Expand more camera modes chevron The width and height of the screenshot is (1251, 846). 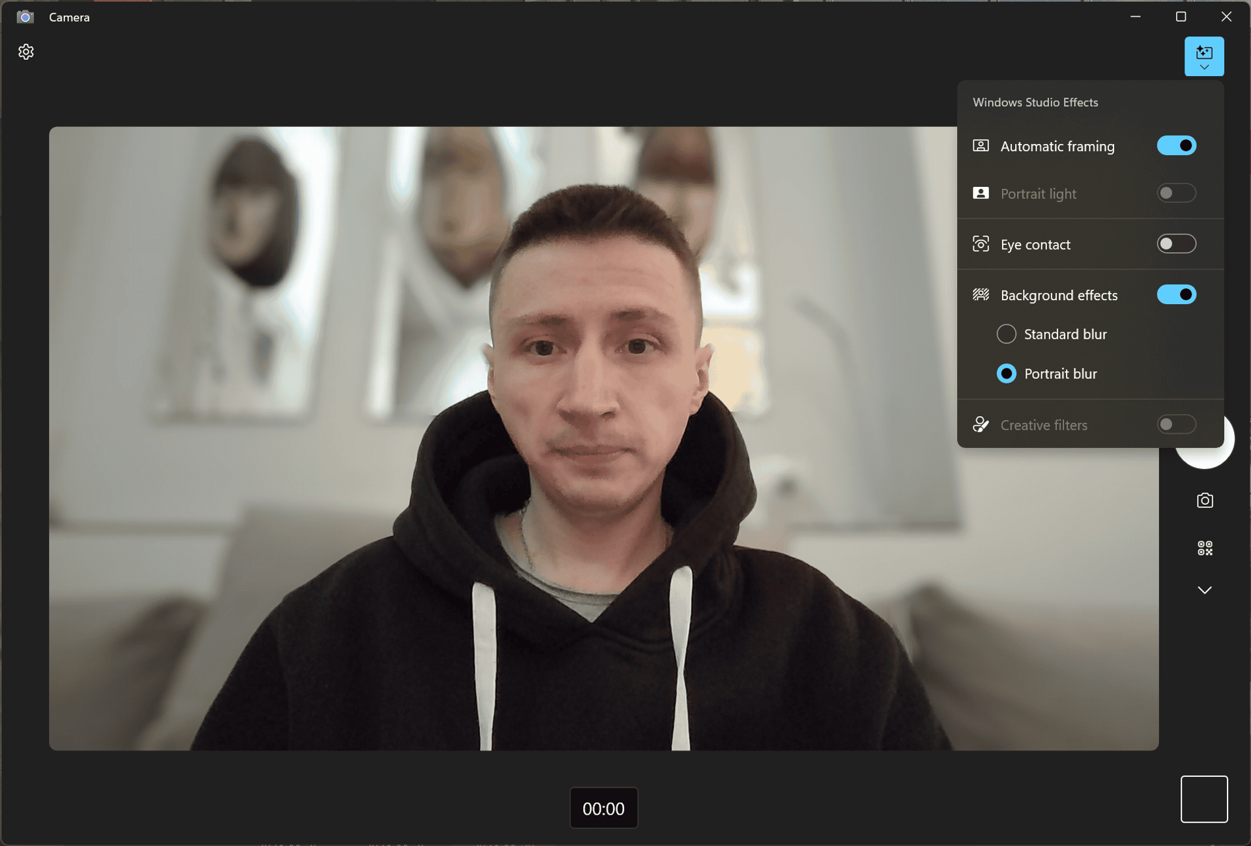(x=1204, y=590)
